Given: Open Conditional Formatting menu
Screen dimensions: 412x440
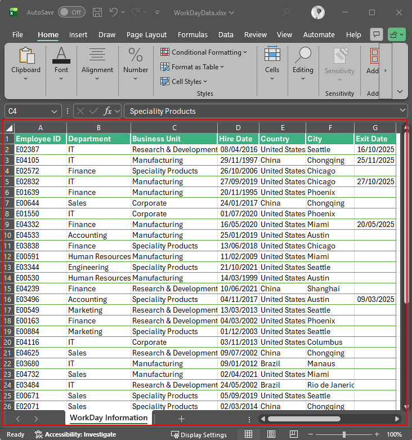Looking at the screenshot, I should 204,52.
